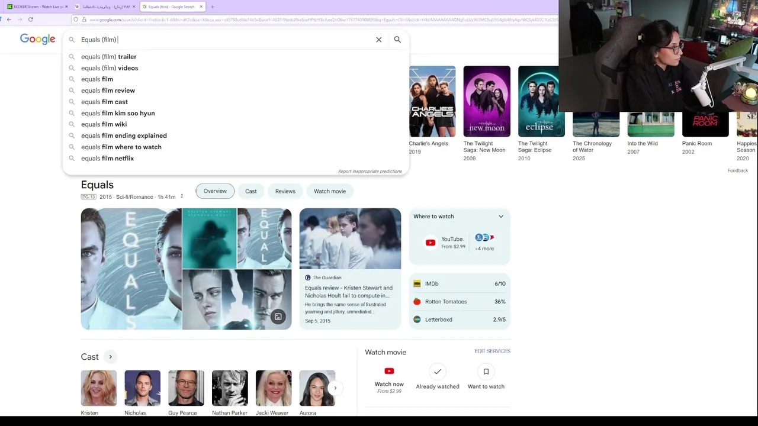The height and width of the screenshot is (426, 758).
Task: Add movie to Want to watch
Action: click(486, 377)
